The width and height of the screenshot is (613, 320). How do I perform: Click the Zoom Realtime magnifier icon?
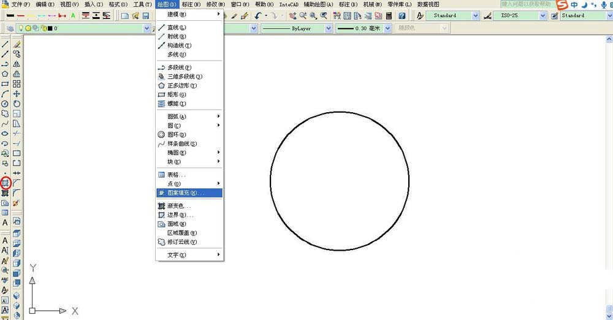pos(303,16)
